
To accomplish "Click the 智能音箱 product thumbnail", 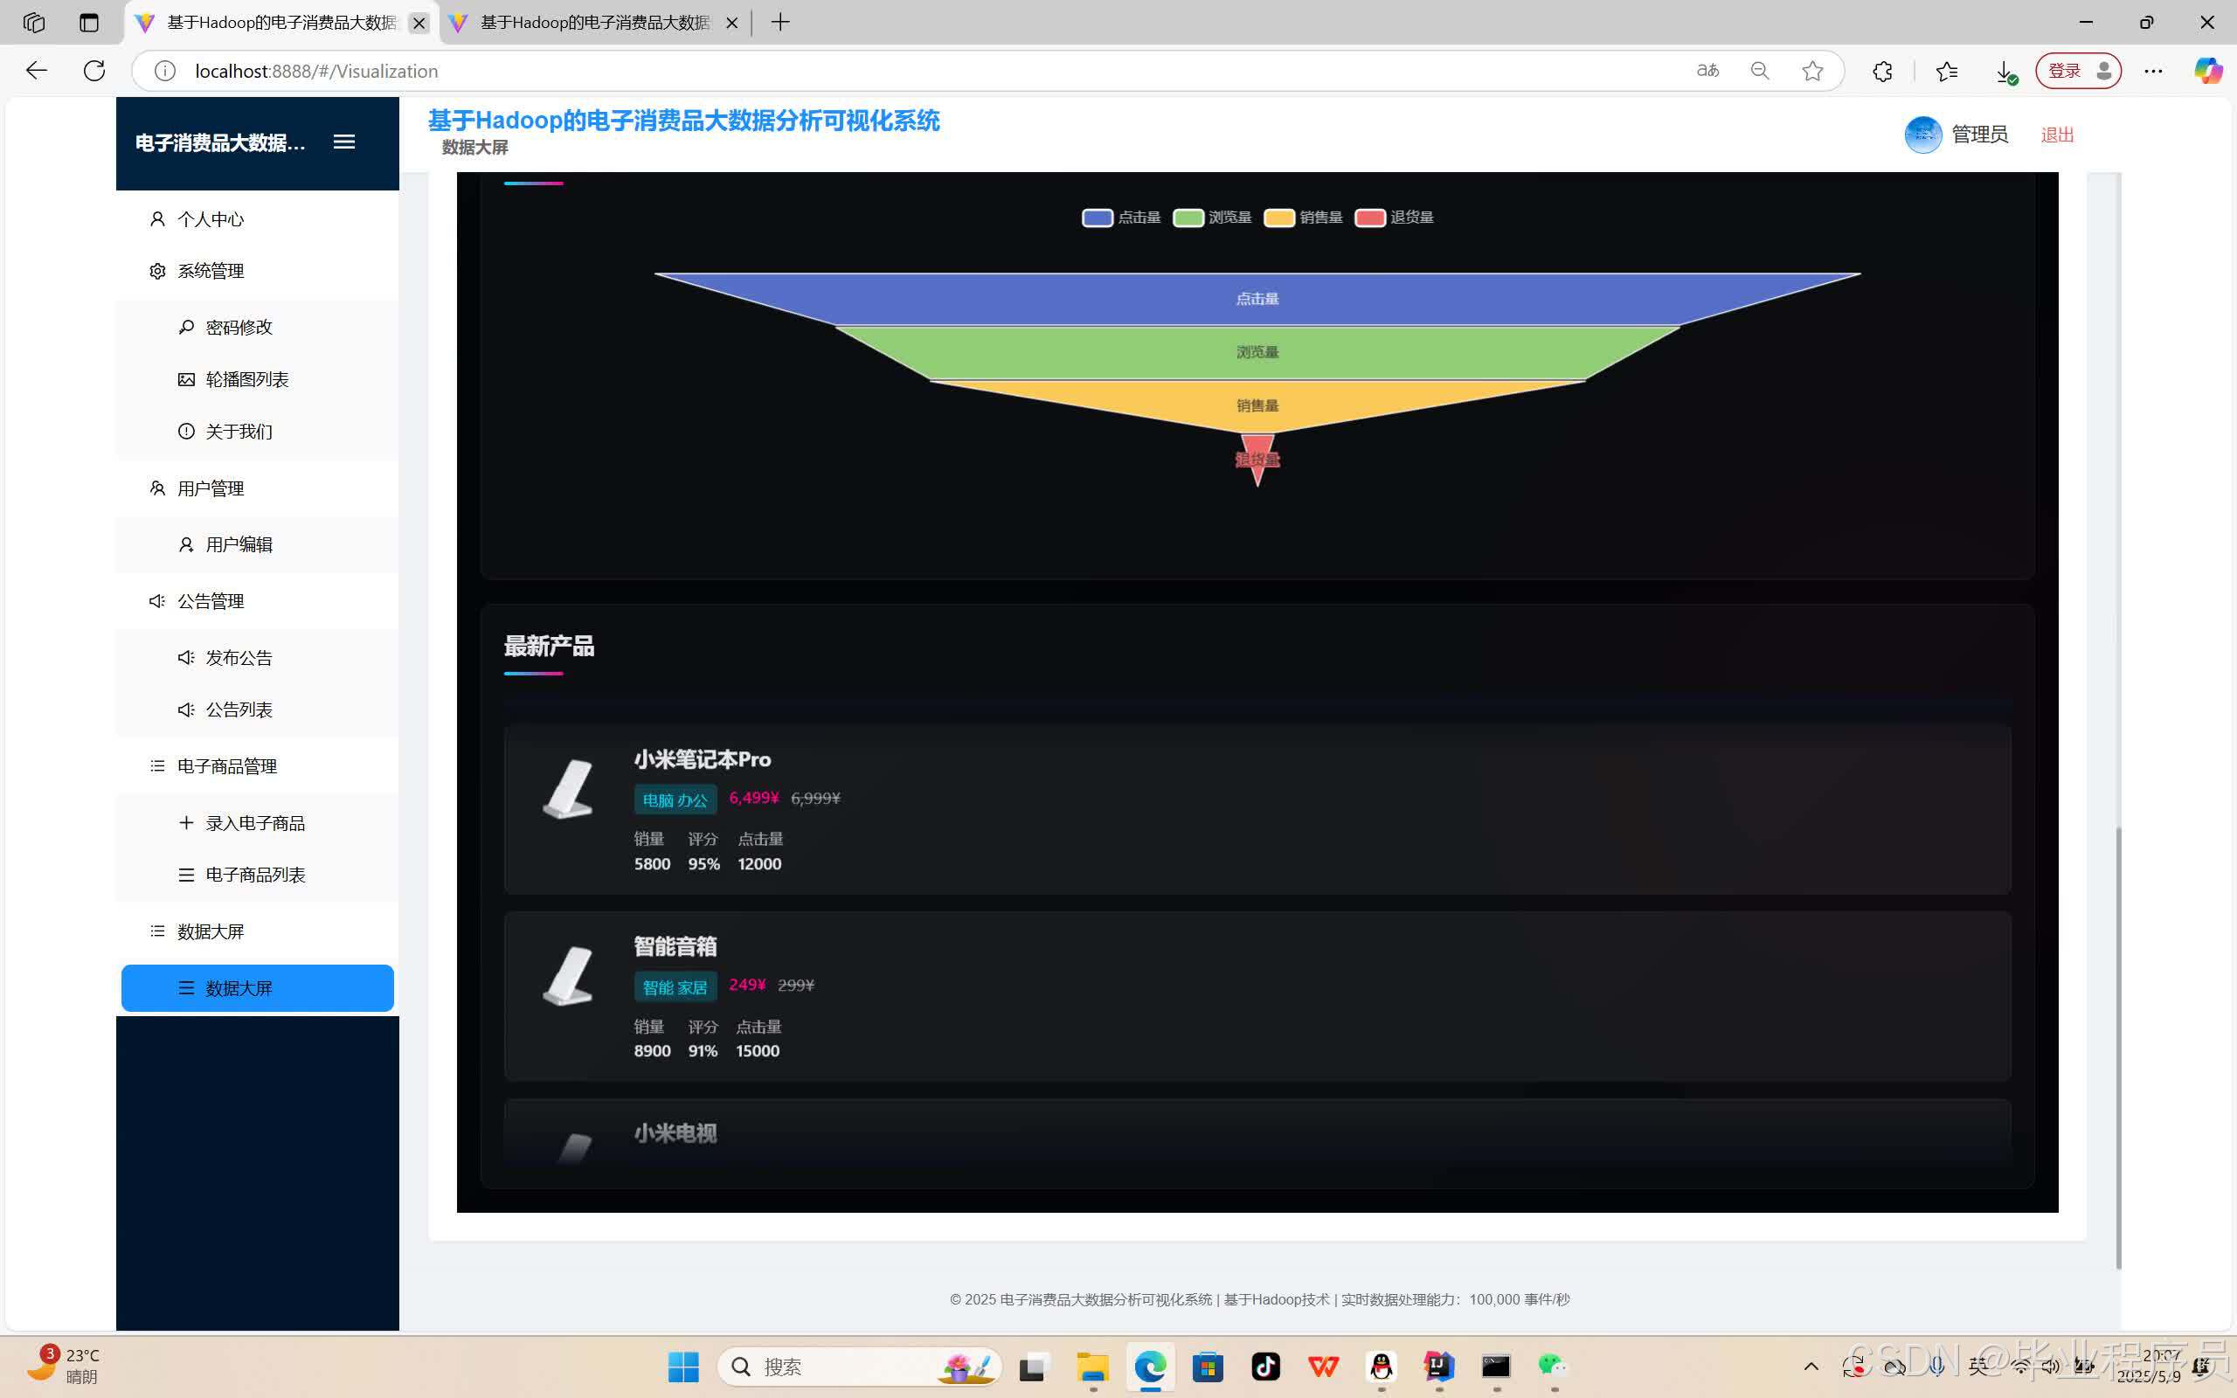I will click(x=568, y=975).
